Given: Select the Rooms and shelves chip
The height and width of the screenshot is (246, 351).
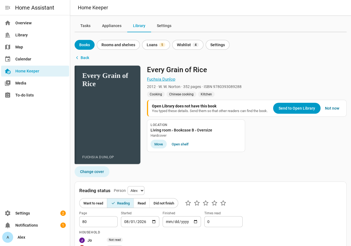Looking at the screenshot, I should (118, 45).
